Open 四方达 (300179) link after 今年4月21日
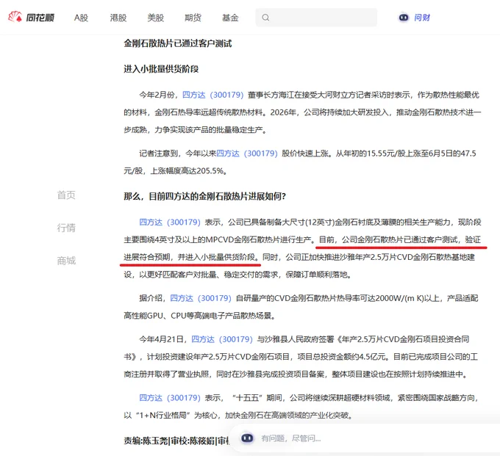Image resolution: width=500 pixels, height=456 pixels. [222, 339]
